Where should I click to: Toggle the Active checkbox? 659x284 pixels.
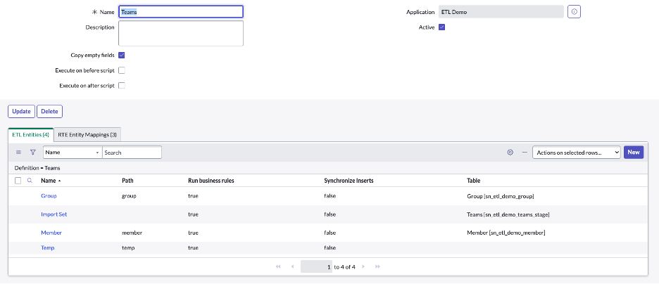click(x=441, y=27)
